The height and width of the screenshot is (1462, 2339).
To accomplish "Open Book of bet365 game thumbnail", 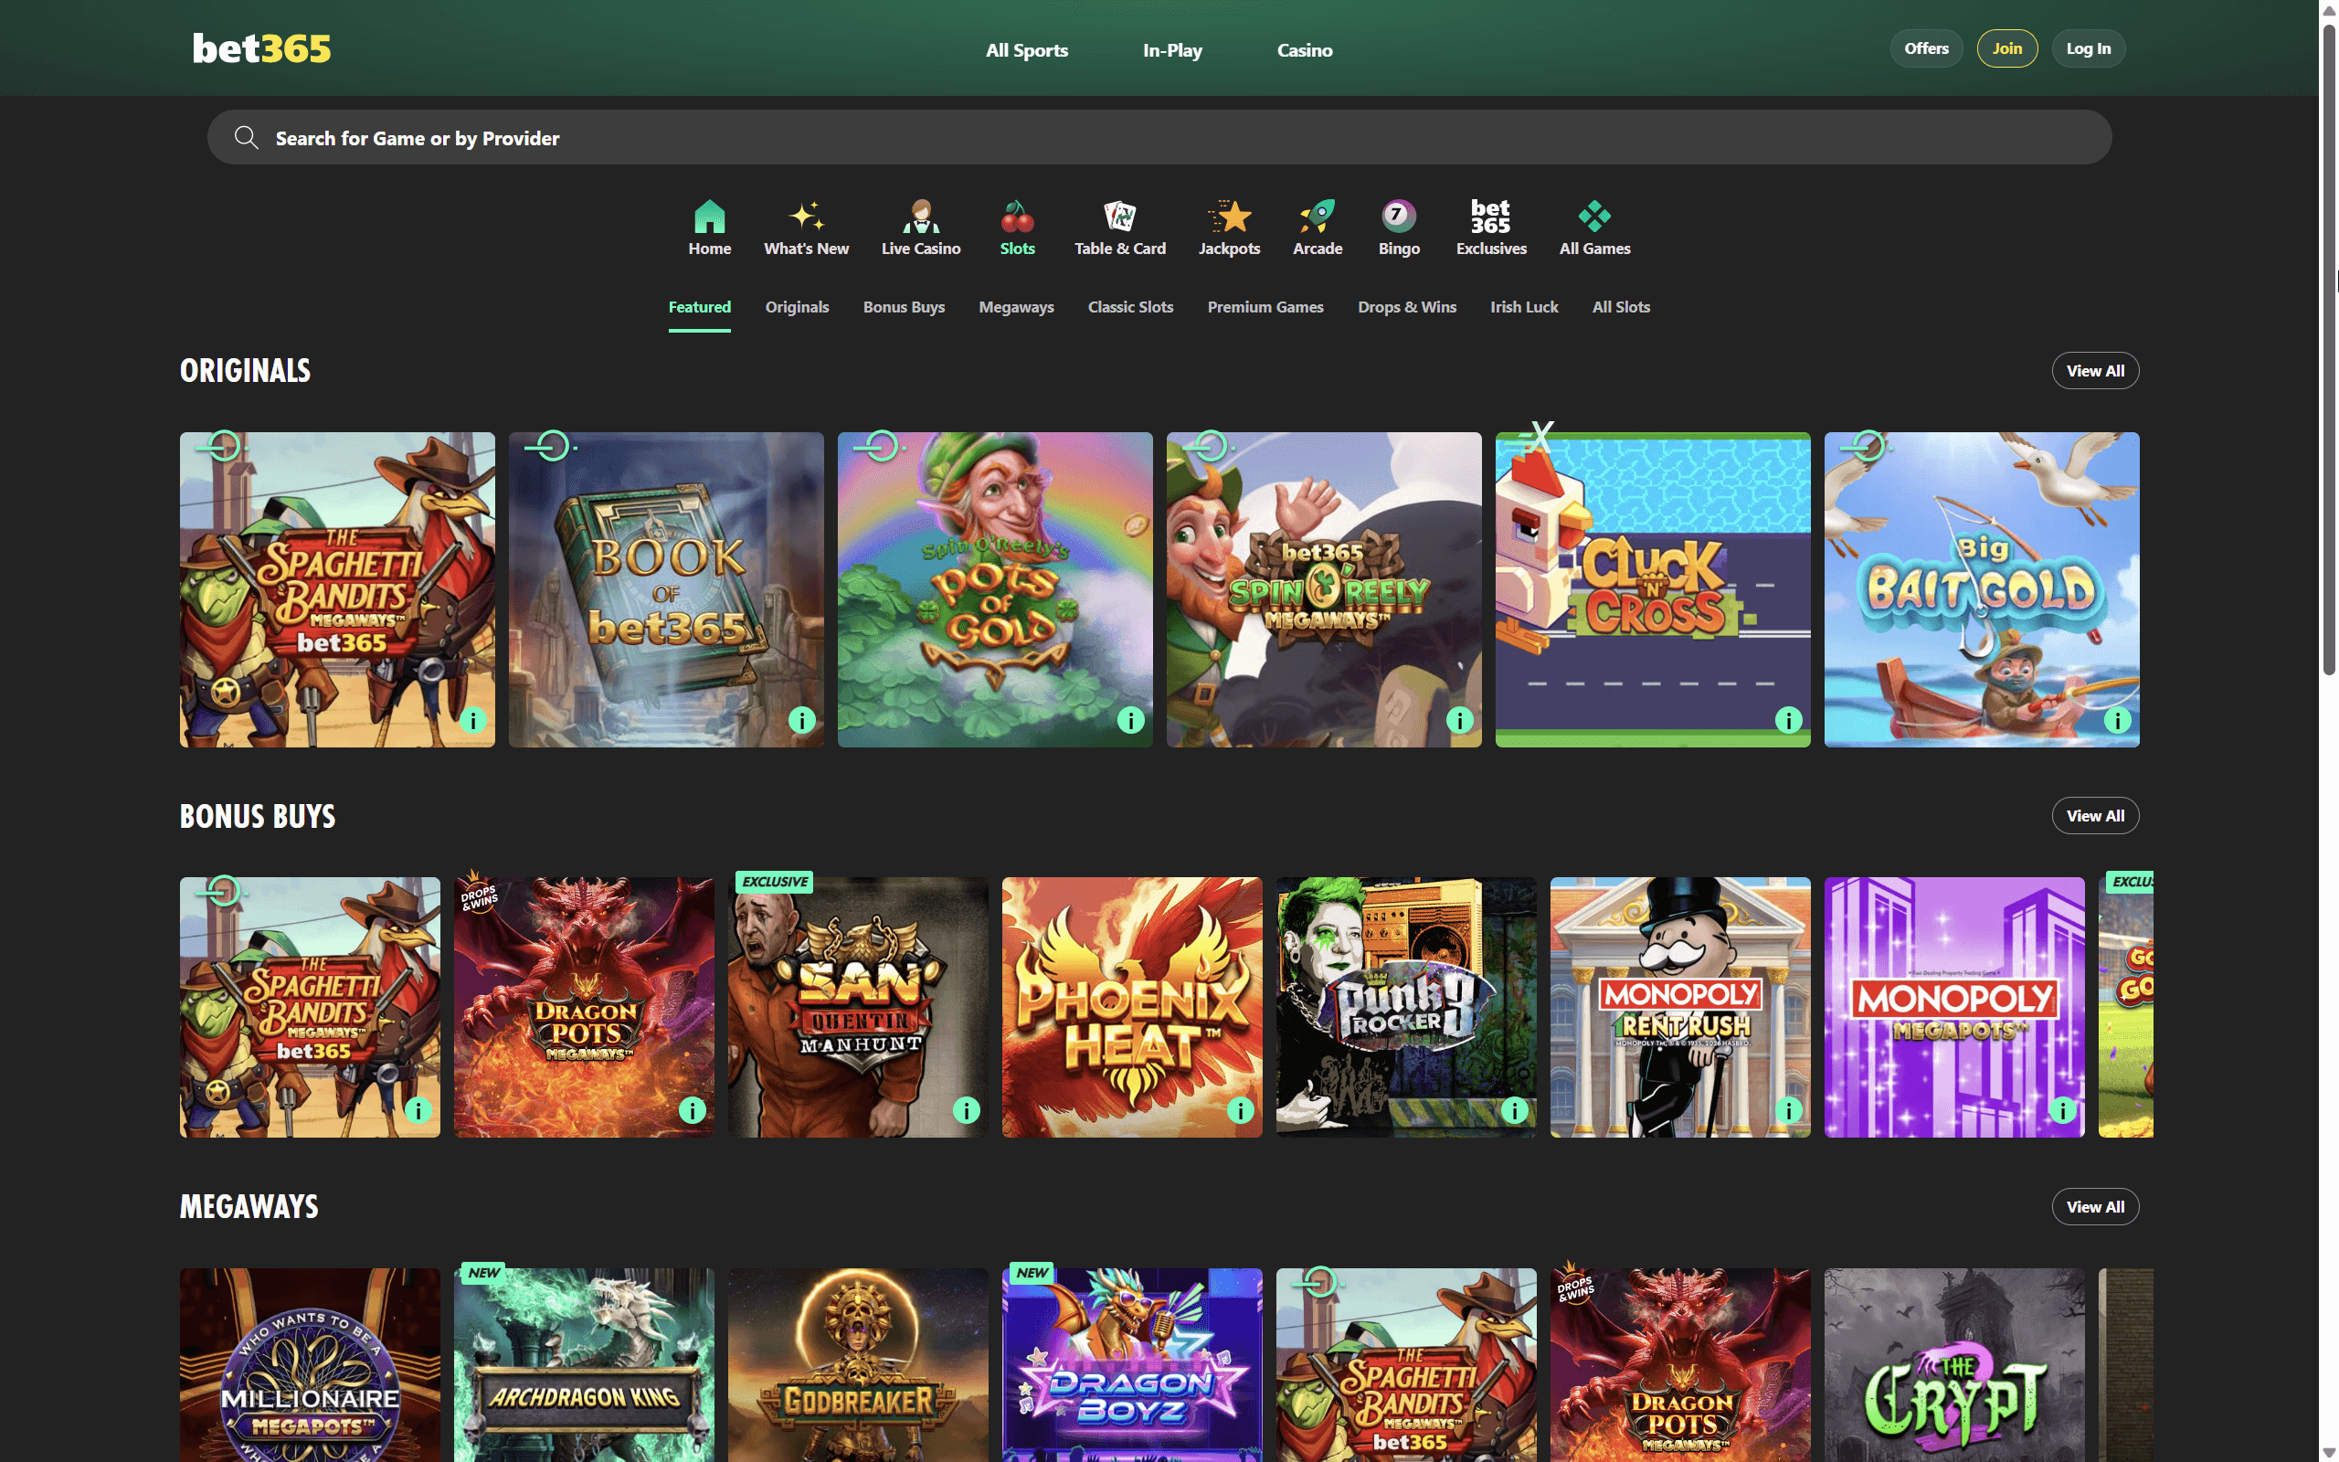I will click(666, 590).
